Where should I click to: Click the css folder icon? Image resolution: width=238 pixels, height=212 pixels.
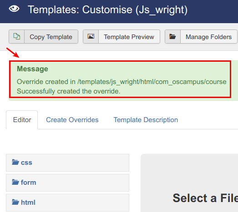15,162
